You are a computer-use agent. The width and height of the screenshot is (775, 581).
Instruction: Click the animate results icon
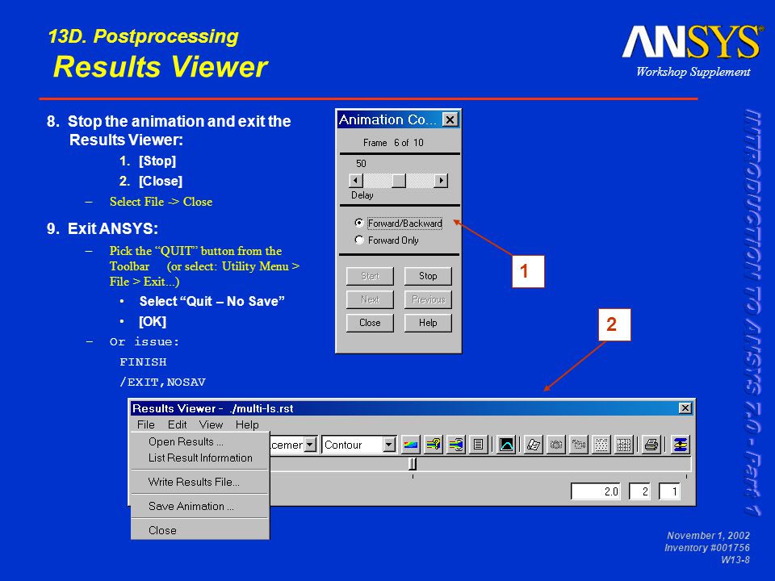(455, 445)
